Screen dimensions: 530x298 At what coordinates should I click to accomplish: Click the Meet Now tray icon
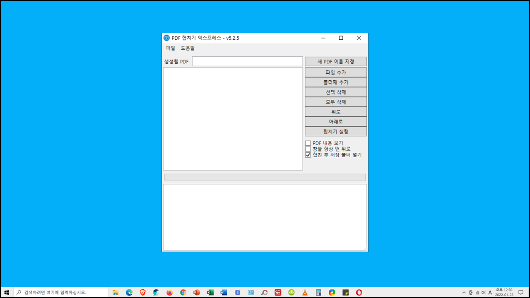tap(471, 293)
